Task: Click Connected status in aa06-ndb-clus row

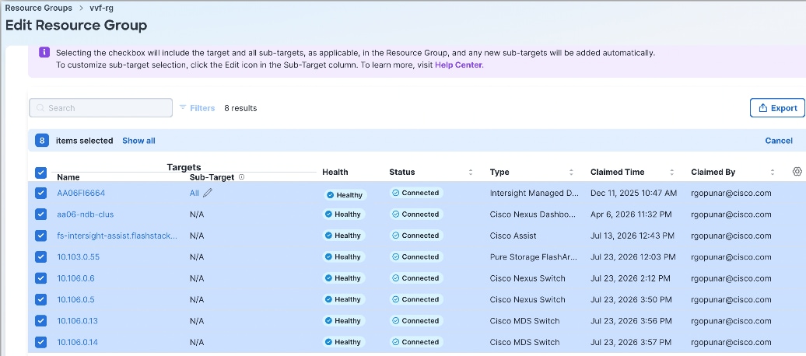Action: (416, 215)
